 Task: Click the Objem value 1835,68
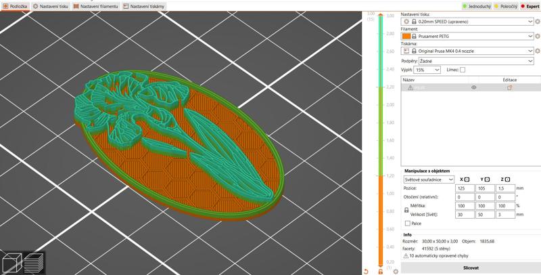click(487, 242)
